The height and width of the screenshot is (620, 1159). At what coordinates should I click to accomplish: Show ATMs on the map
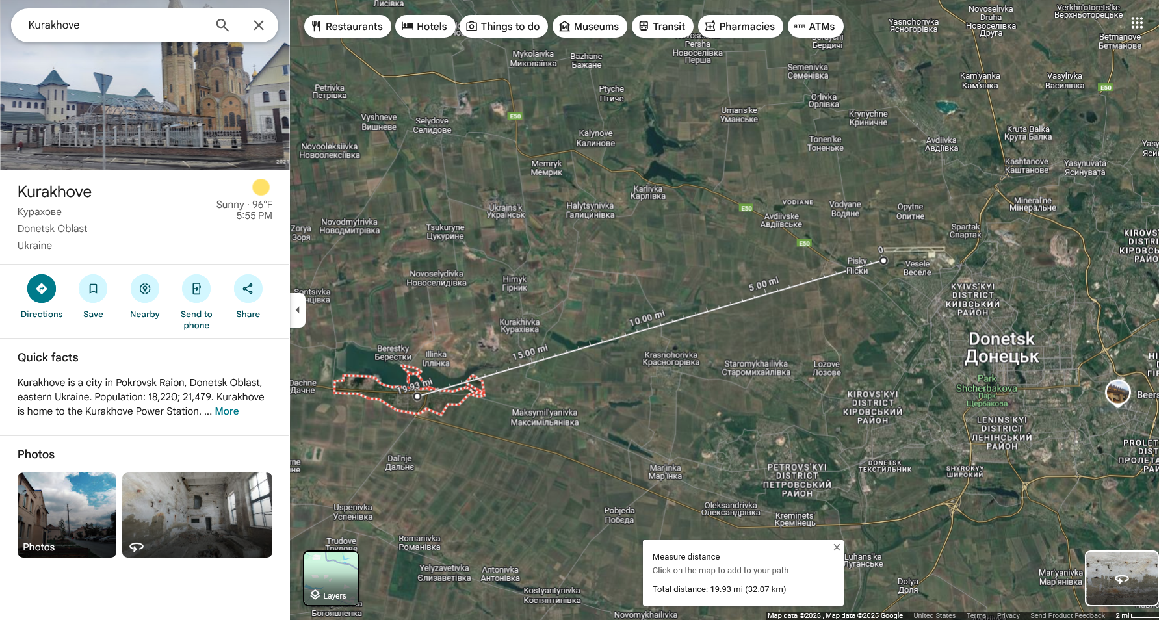click(x=816, y=27)
